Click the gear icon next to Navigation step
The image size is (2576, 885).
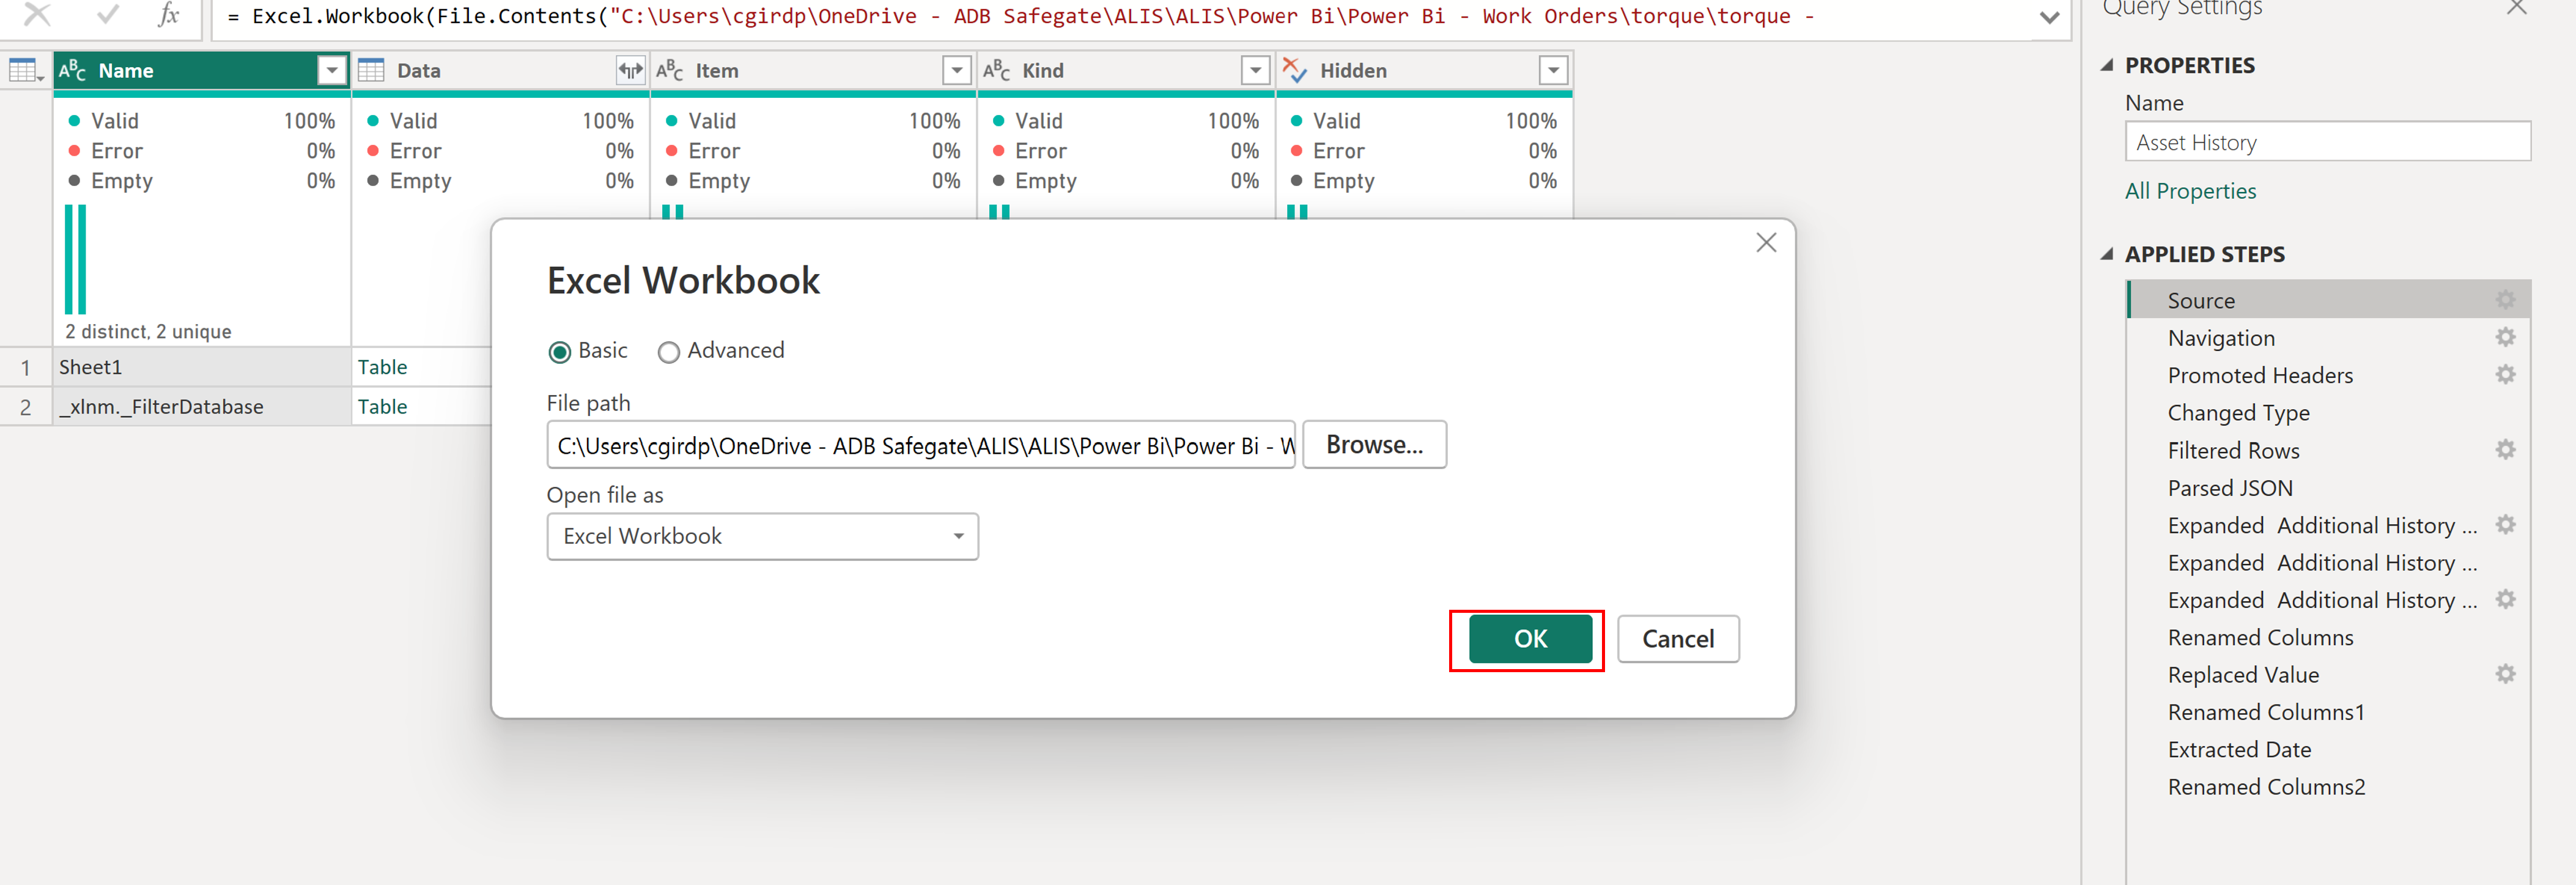point(2504,337)
